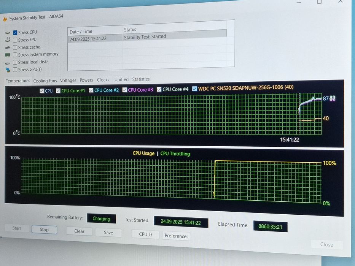Click the CPU Usage graph legend label
This screenshot has width=355, height=266.
click(143, 154)
